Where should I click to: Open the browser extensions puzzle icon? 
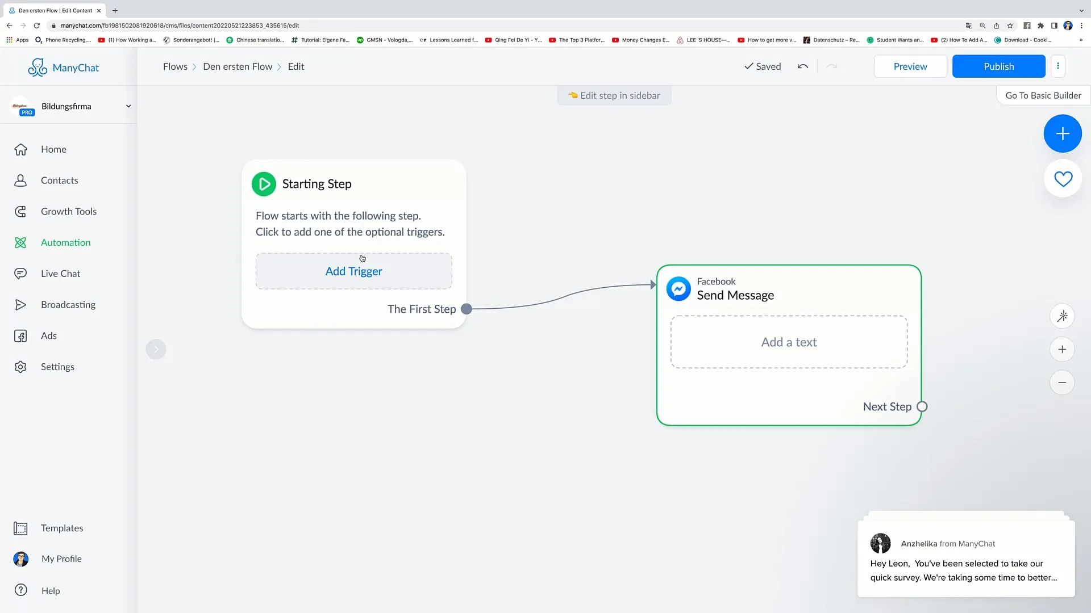(x=1040, y=26)
